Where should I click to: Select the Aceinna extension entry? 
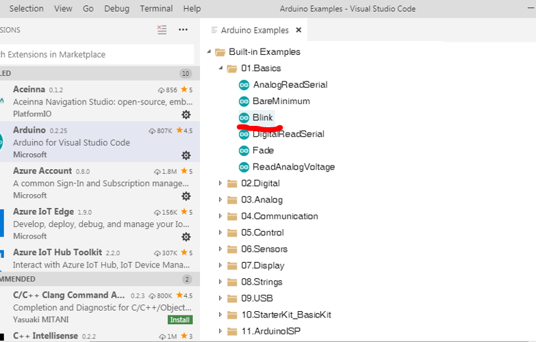click(100, 101)
